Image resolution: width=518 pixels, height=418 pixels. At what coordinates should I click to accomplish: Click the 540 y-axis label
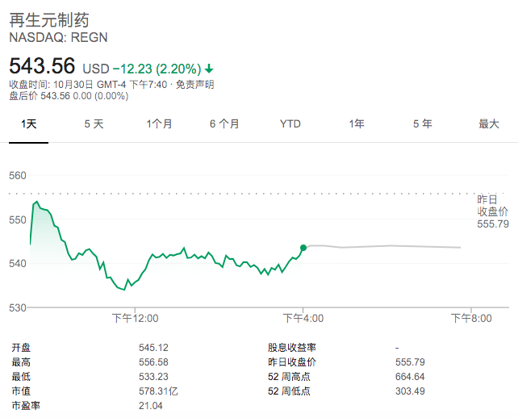click(18, 264)
